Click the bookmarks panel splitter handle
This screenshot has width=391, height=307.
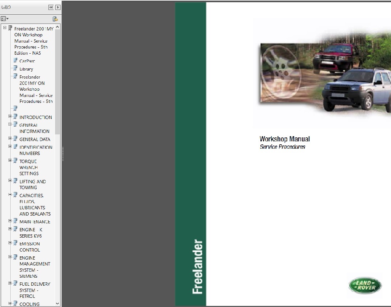point(63,154)
